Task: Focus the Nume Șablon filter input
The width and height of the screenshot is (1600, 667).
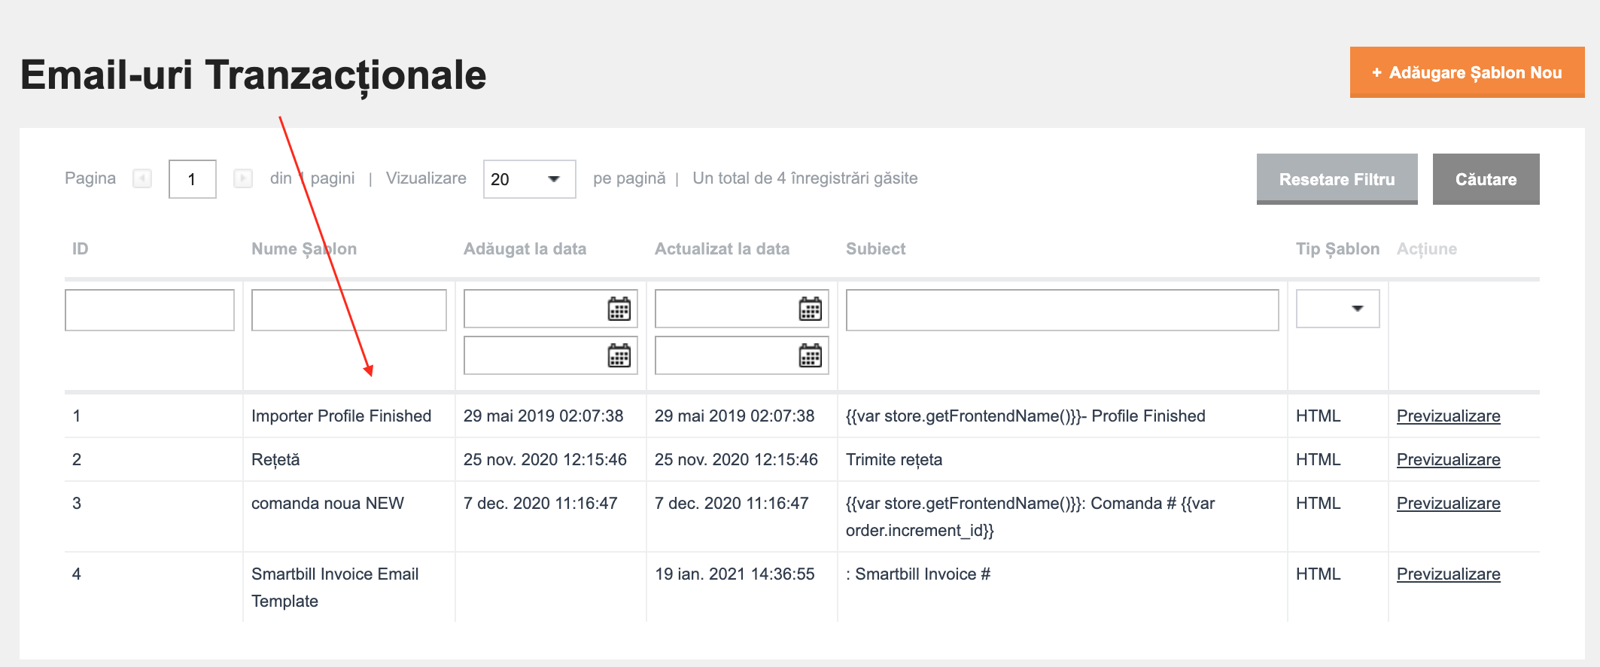Action: click(348, 310)
